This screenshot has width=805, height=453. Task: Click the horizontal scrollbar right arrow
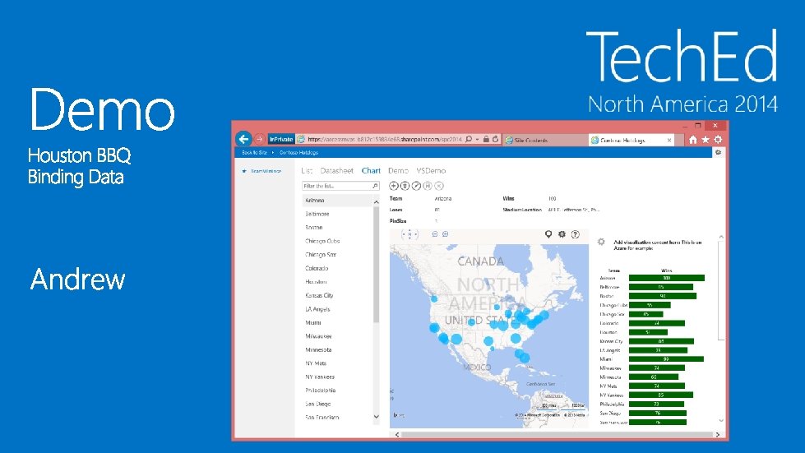(718, 435)
